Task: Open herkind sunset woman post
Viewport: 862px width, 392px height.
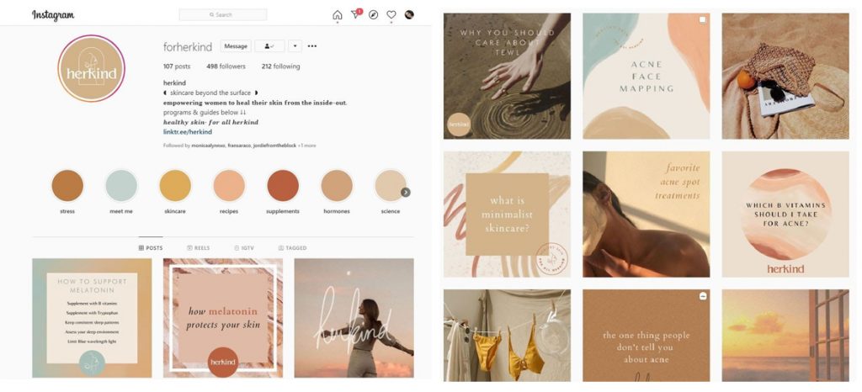Action: [354, 318]
